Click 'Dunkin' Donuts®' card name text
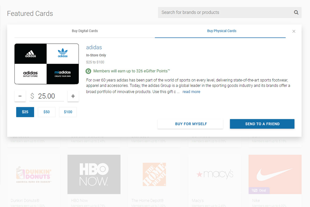Image resolution: width=310 pixels, height=207 pixels. click(x=25, y=201)
